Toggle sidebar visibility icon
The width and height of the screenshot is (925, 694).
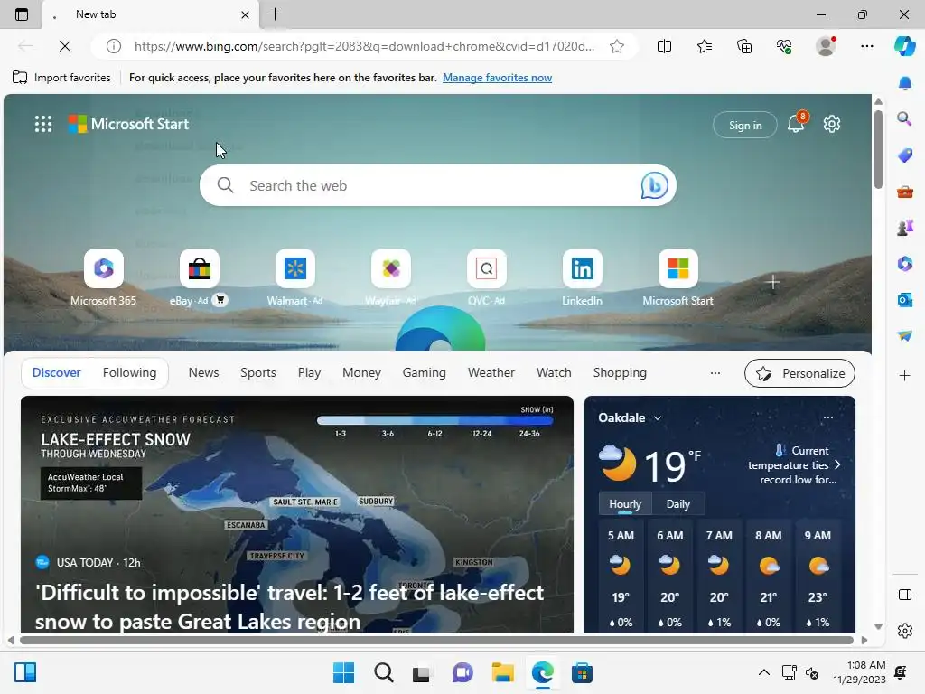pyautogui.click(x=905, y=595)
